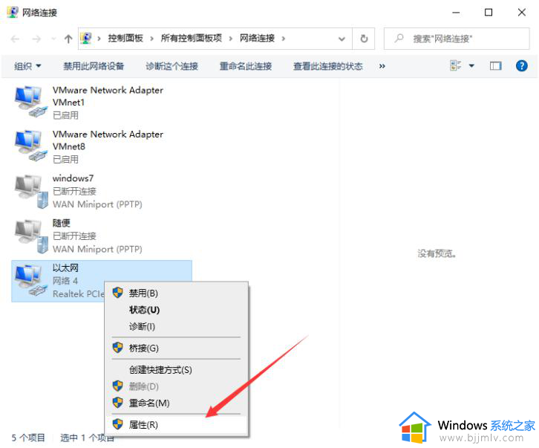539x448 pixels.
Task: Click 诊断这个连接
Action: tap(171, 66)
